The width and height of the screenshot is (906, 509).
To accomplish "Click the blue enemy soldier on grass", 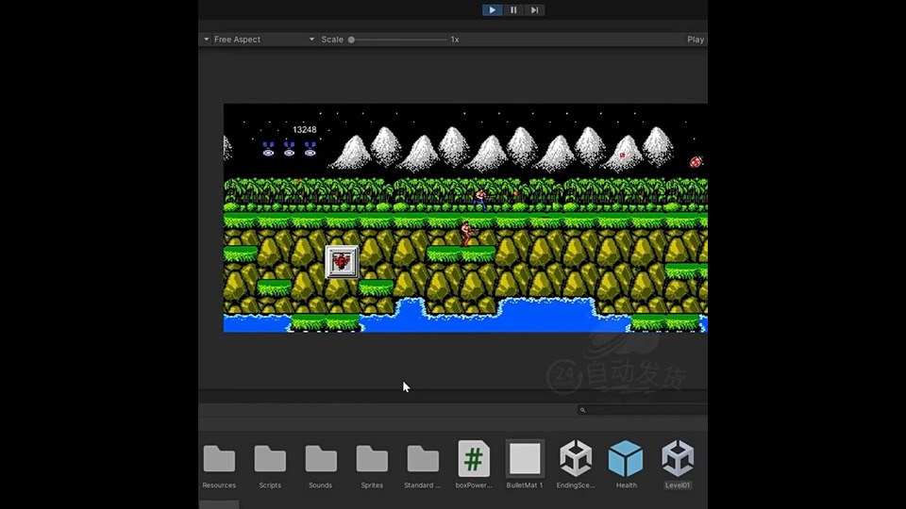I will (480, 200).
